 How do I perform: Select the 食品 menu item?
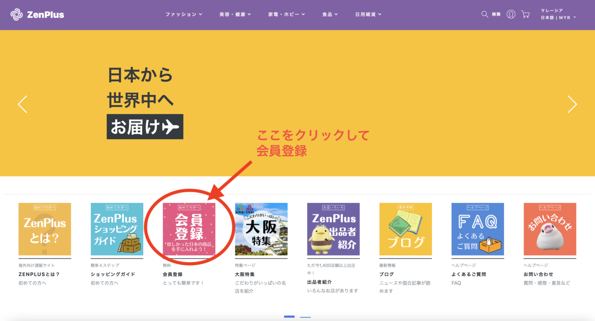330,14
